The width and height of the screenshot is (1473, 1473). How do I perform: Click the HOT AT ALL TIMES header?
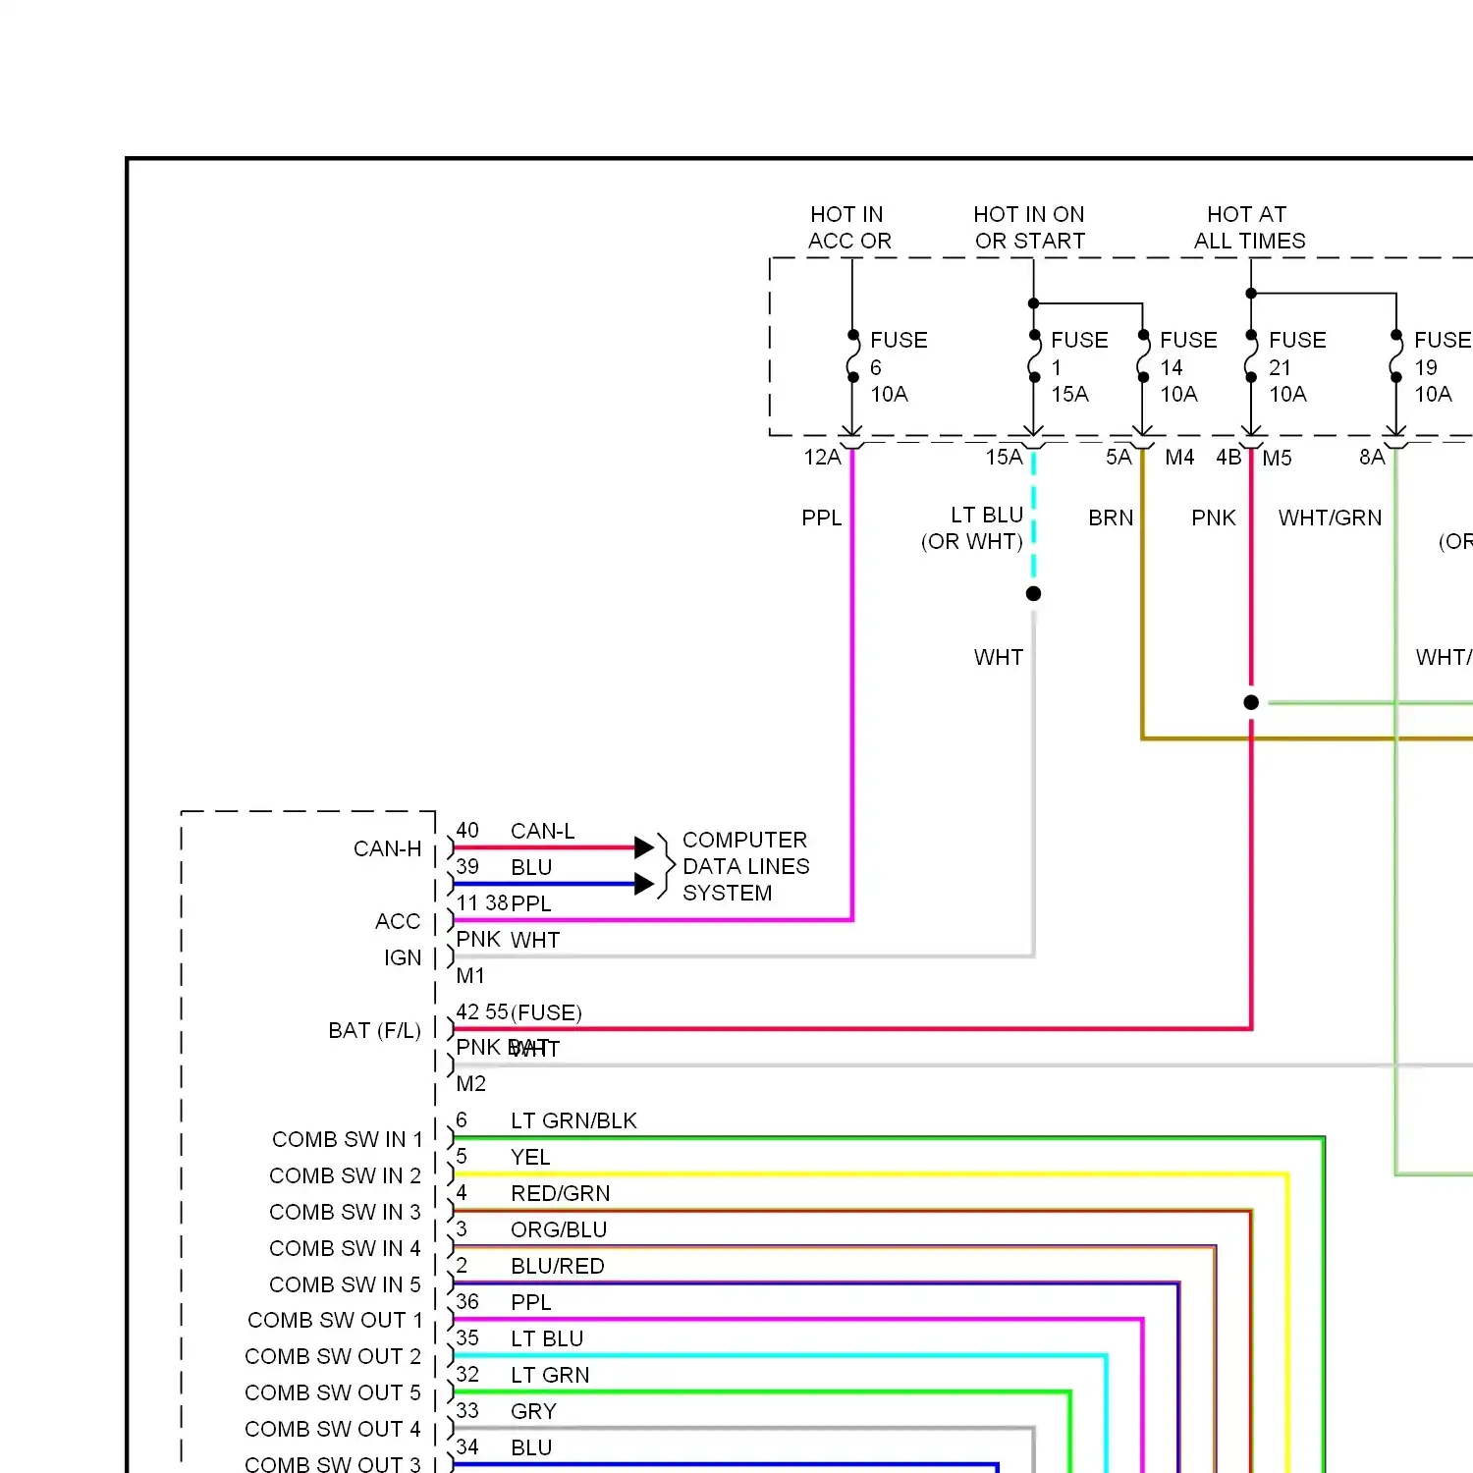[1249, 228]
